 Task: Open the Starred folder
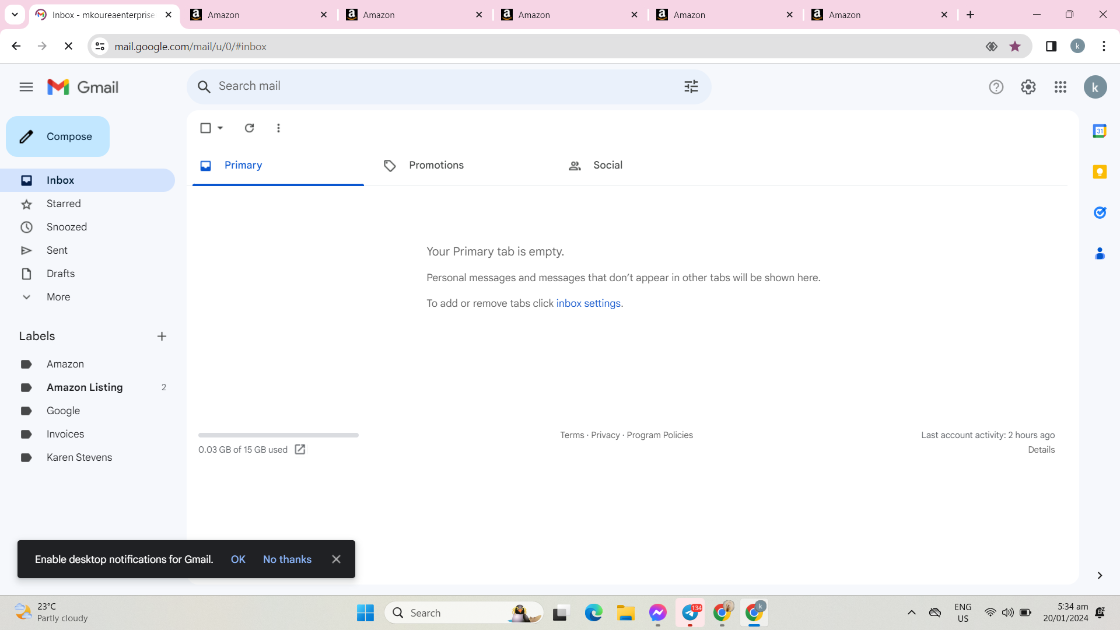click(87, 204)
